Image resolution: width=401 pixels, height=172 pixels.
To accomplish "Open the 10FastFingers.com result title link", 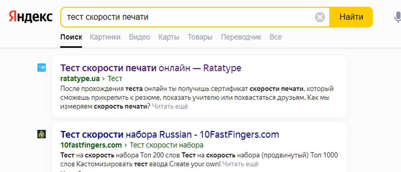I will (x=169, y=135).
